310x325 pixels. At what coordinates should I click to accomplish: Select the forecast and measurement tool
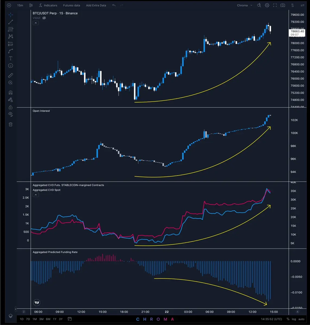11,44
